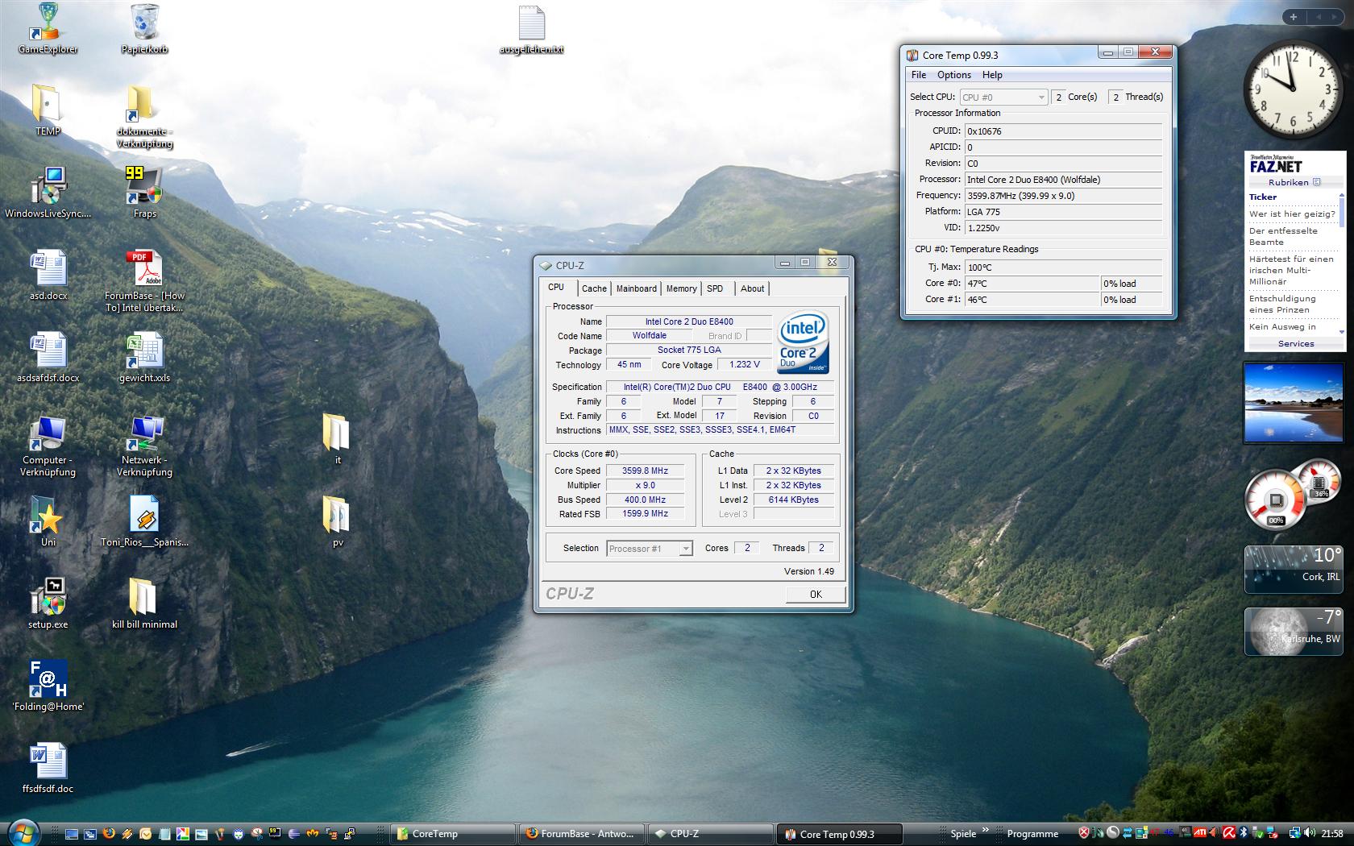This screenshot has height=846, width=1354.
Task: Switch to the Cache tab in CPU-Z
Action: tap(594, 288)
